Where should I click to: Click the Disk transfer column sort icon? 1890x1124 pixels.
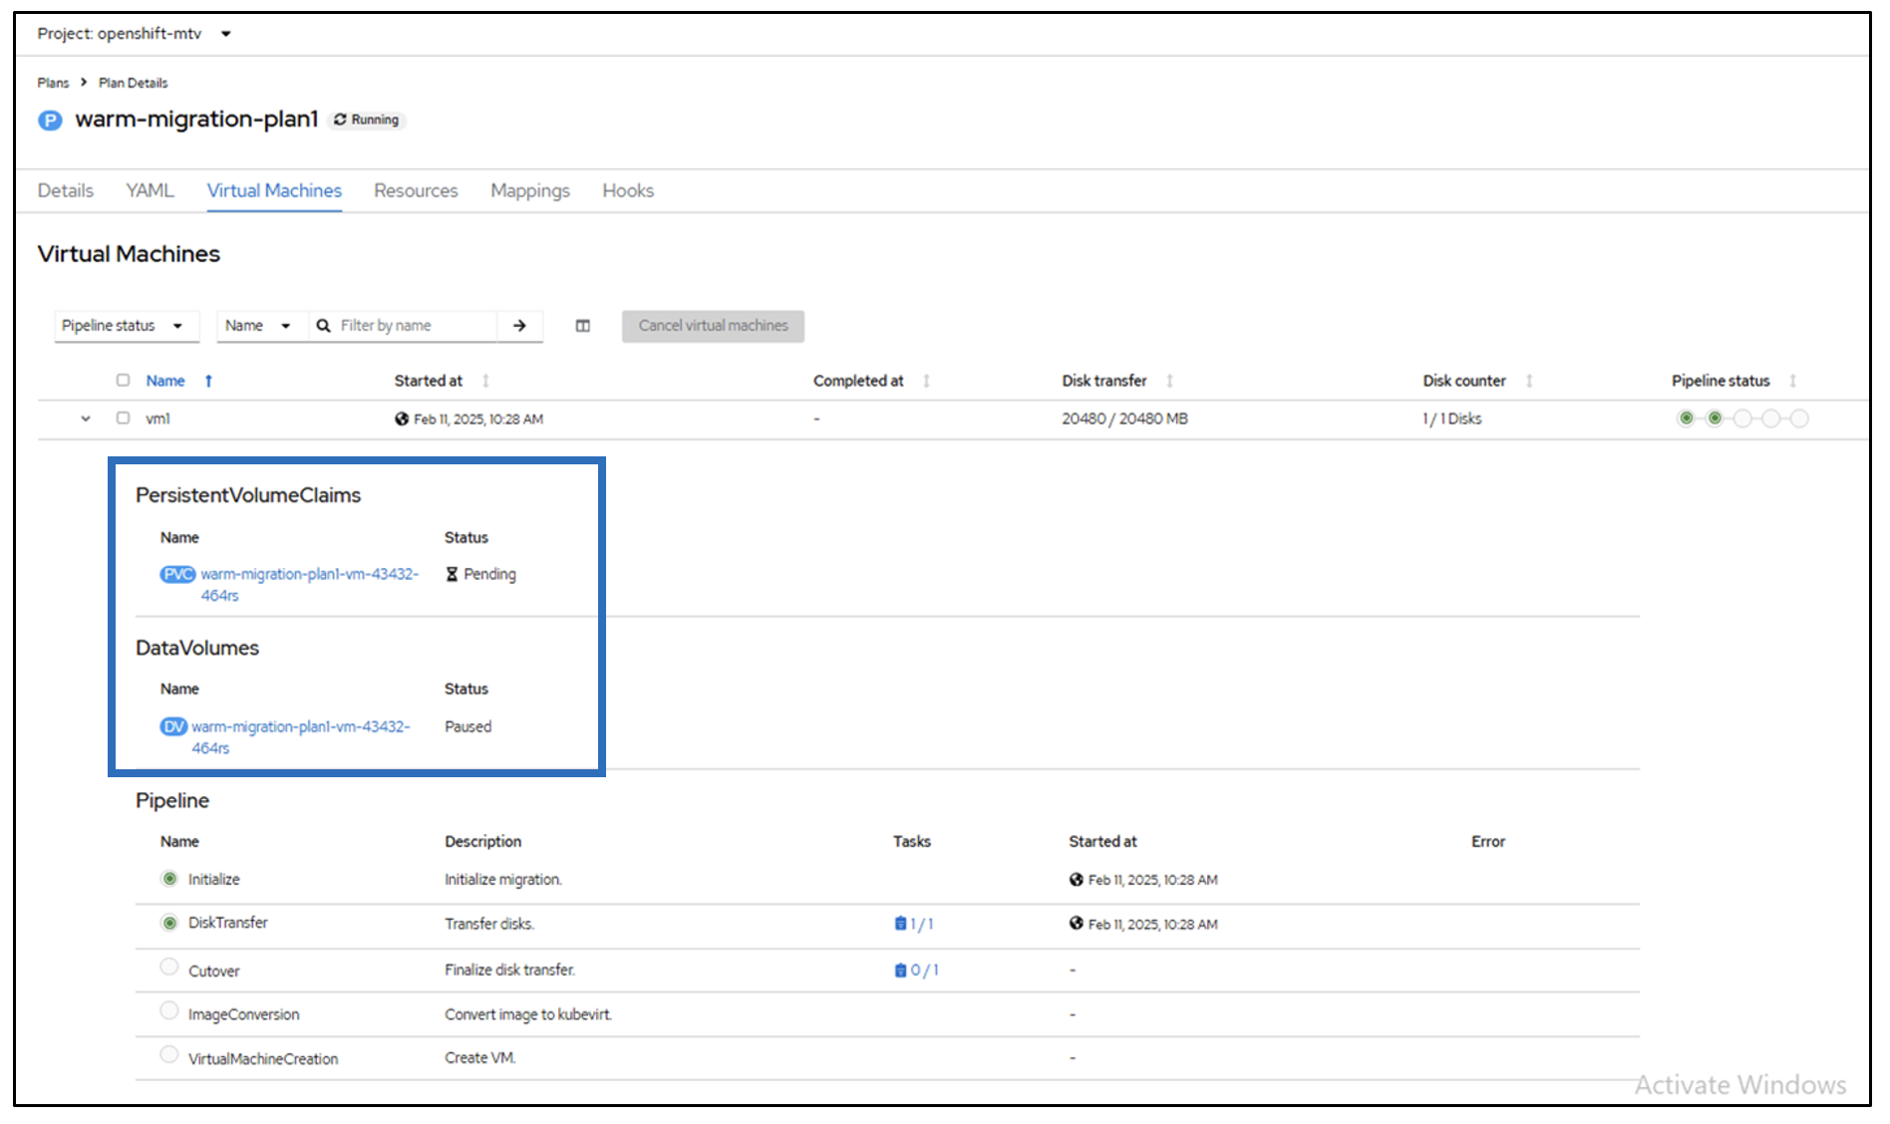(1169, 381)
